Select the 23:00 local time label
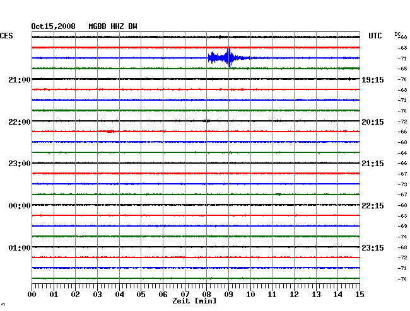The width and height of the screenshot is (410, 311). tap(20, 164)
